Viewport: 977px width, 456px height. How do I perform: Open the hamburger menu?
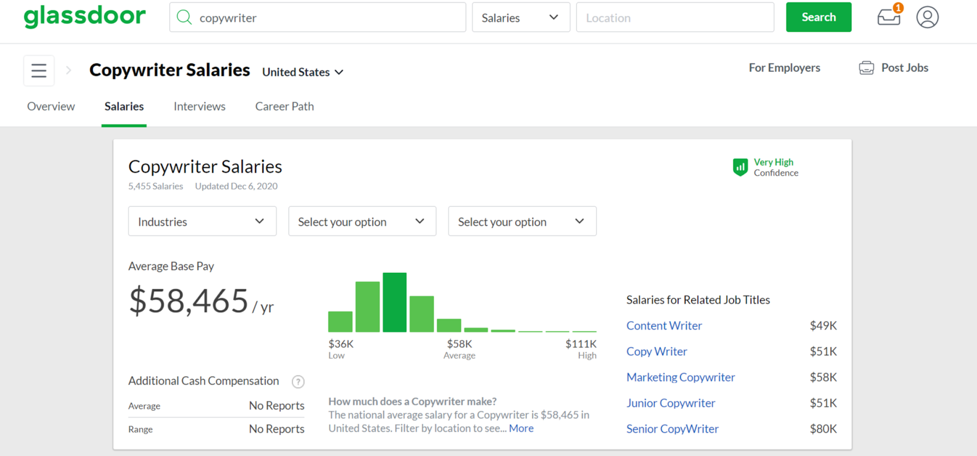(x=39, y=71)
